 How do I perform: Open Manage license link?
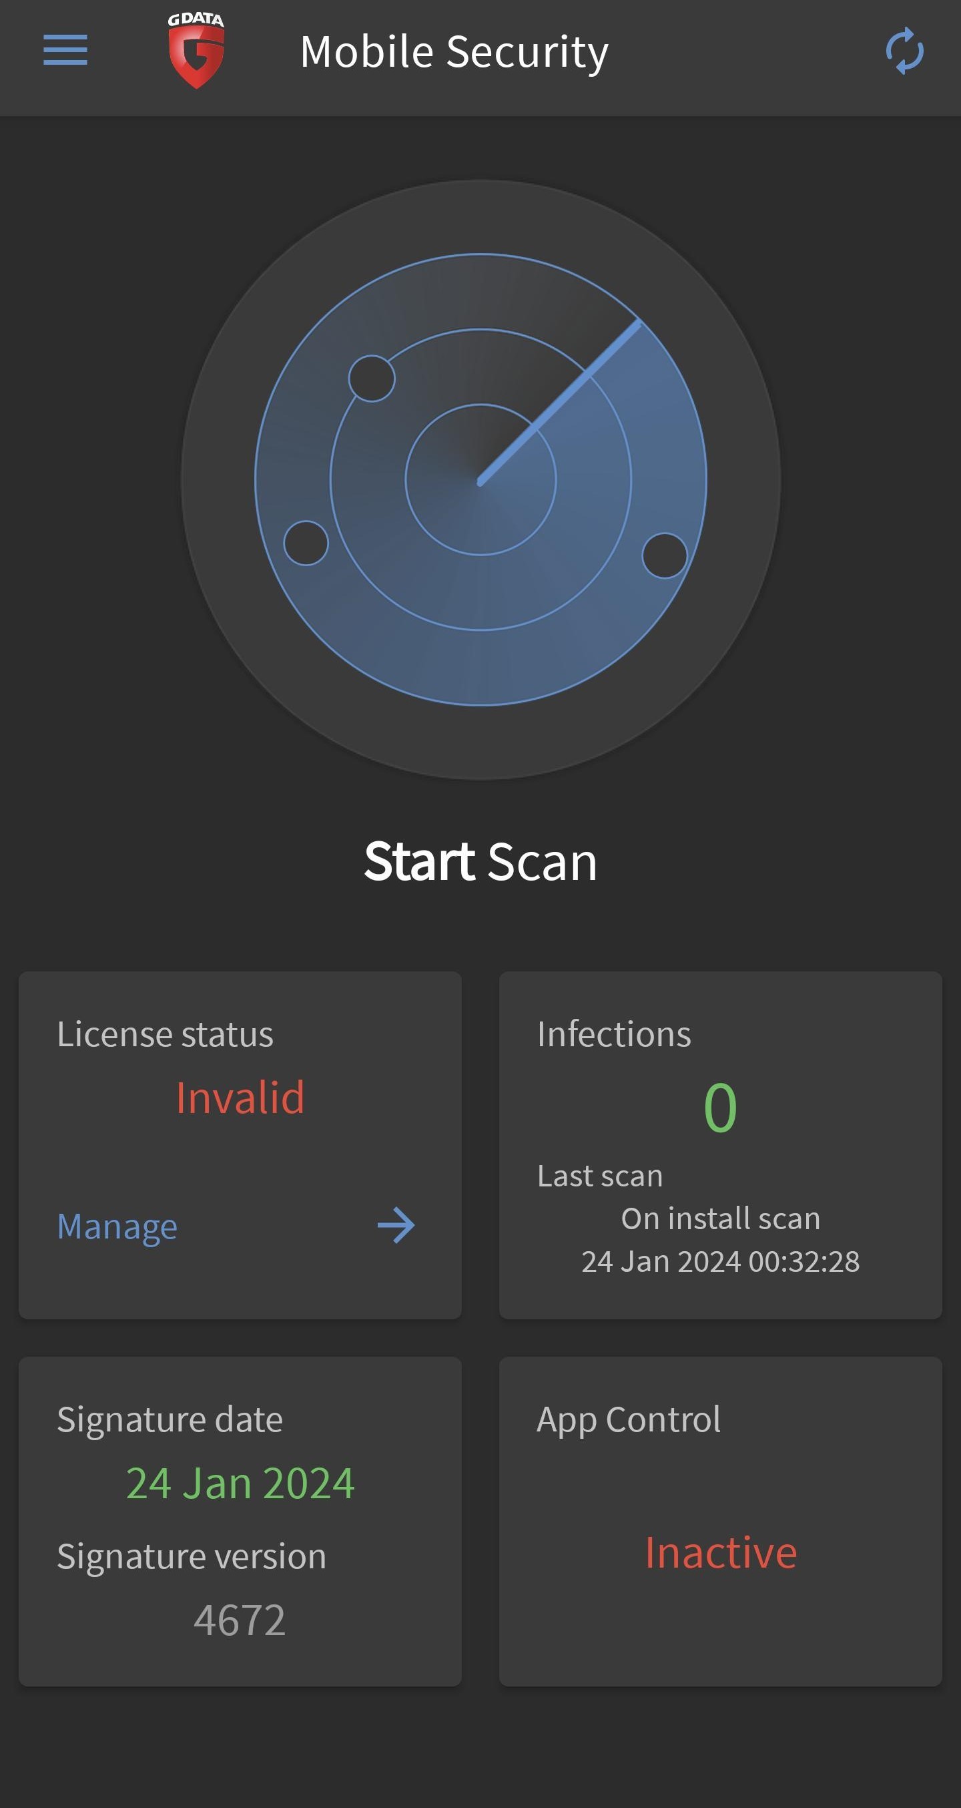[117, 1226]
